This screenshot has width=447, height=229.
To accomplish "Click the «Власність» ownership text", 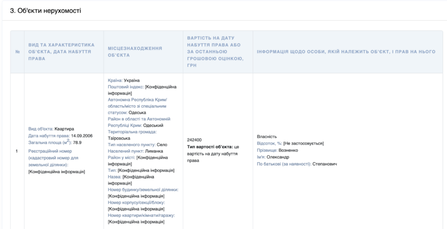I will coord(267,136).
